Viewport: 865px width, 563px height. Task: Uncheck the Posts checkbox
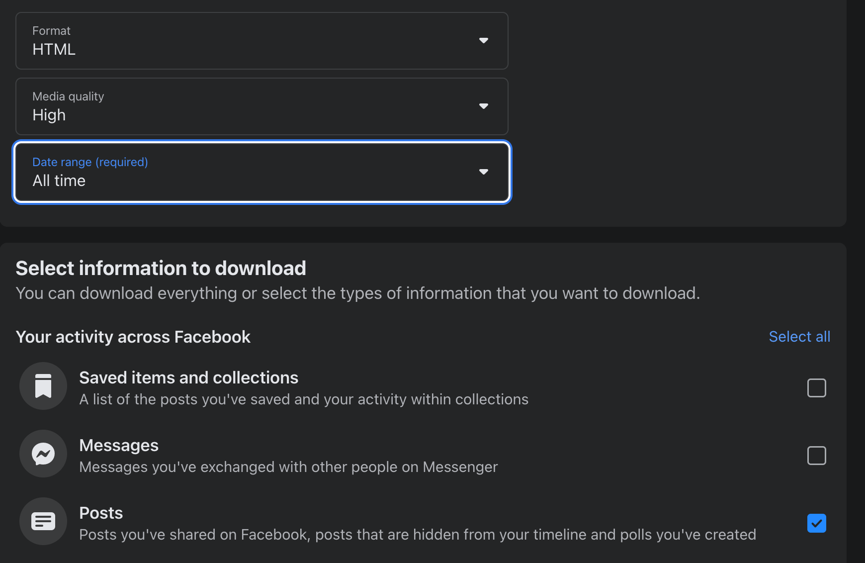click(817, 523)
